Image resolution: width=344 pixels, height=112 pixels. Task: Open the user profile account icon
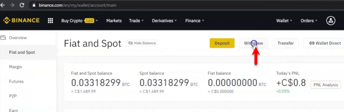coord(331,20)
